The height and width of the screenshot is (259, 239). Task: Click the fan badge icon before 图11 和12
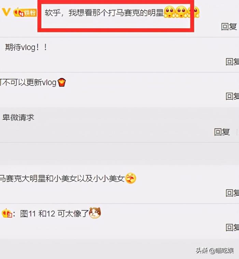click(7, 213)
